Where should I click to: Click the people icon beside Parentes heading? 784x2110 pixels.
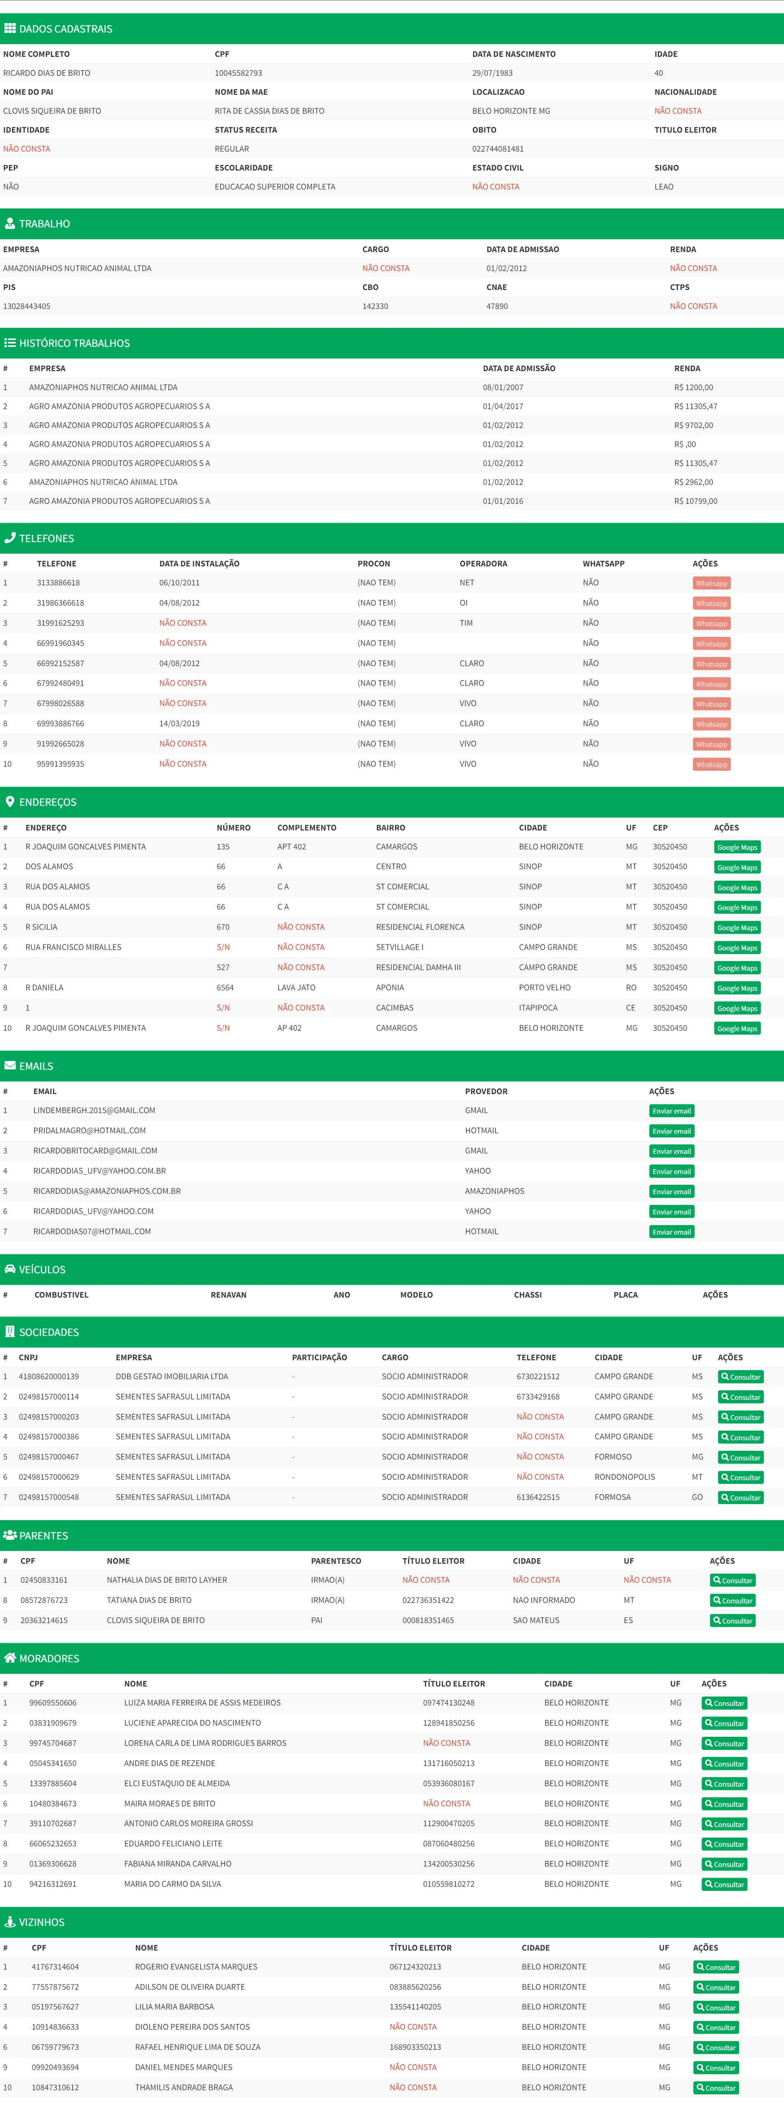[10, 1535]
